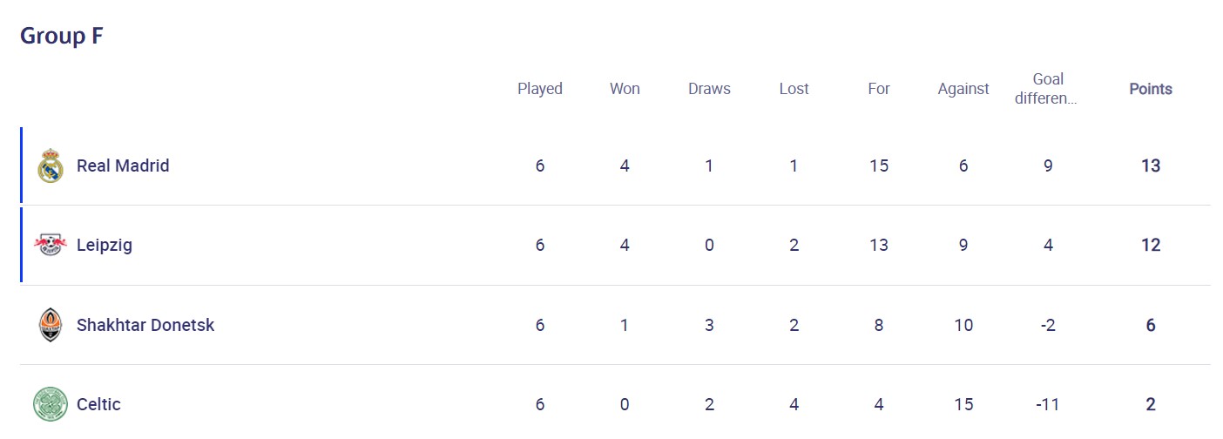The image size is (1223, 439).
Task: Sort table by Points column header
Action: pyautogui.click(x=1151, y=89)
